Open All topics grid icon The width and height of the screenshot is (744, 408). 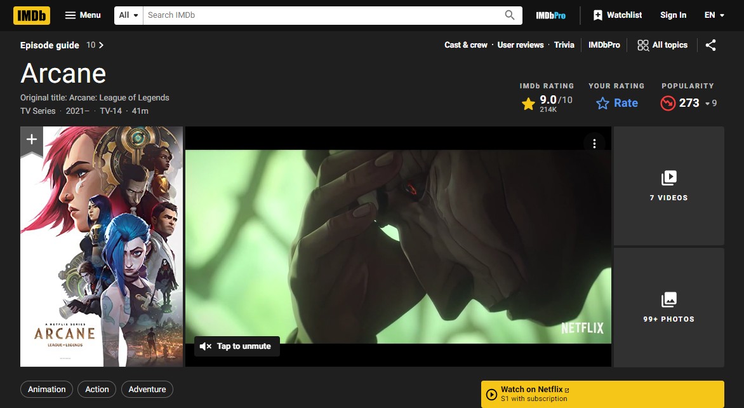click(642, 45)
